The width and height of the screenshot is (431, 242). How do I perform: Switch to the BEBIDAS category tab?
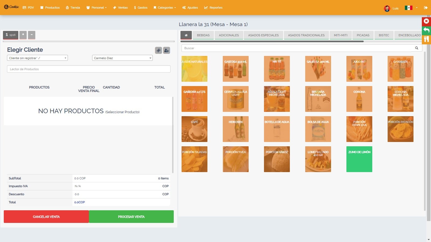[x=203, y=35]
